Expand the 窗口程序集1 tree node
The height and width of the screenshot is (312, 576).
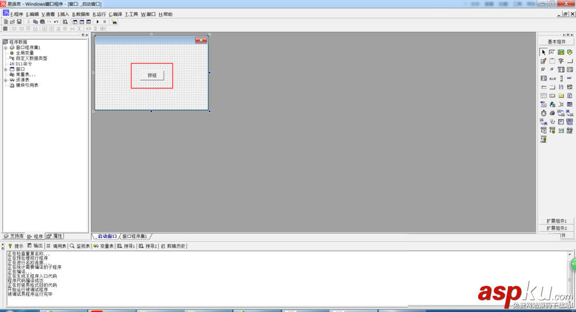pos(6,48)
